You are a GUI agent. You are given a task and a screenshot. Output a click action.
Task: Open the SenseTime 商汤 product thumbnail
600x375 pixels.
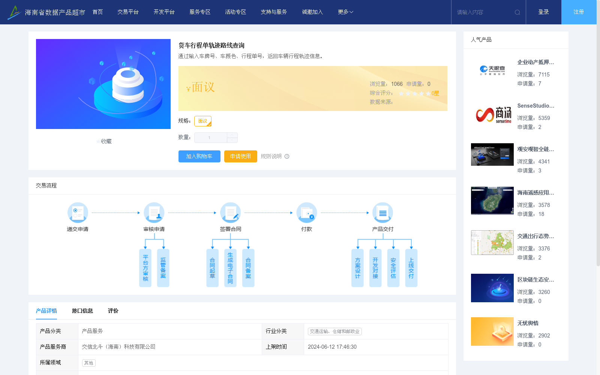click(x=492, y=114)
